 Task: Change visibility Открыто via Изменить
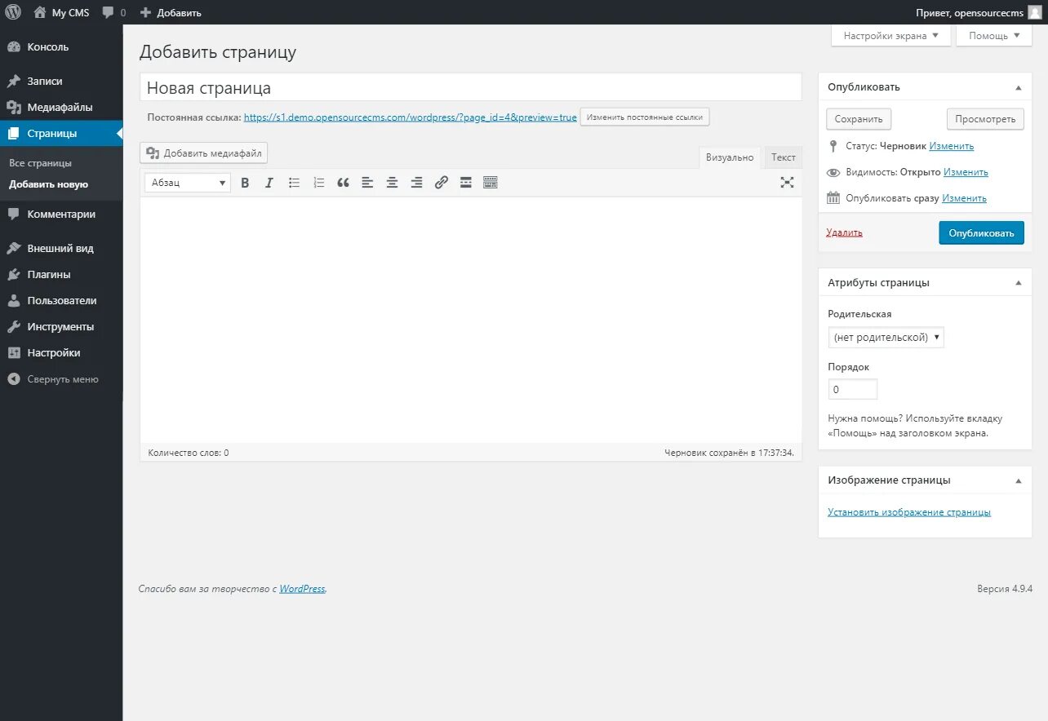pos(966,172)
